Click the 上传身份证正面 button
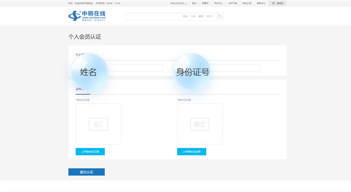Viewport: 351px width, 192px height. [90, 151]
